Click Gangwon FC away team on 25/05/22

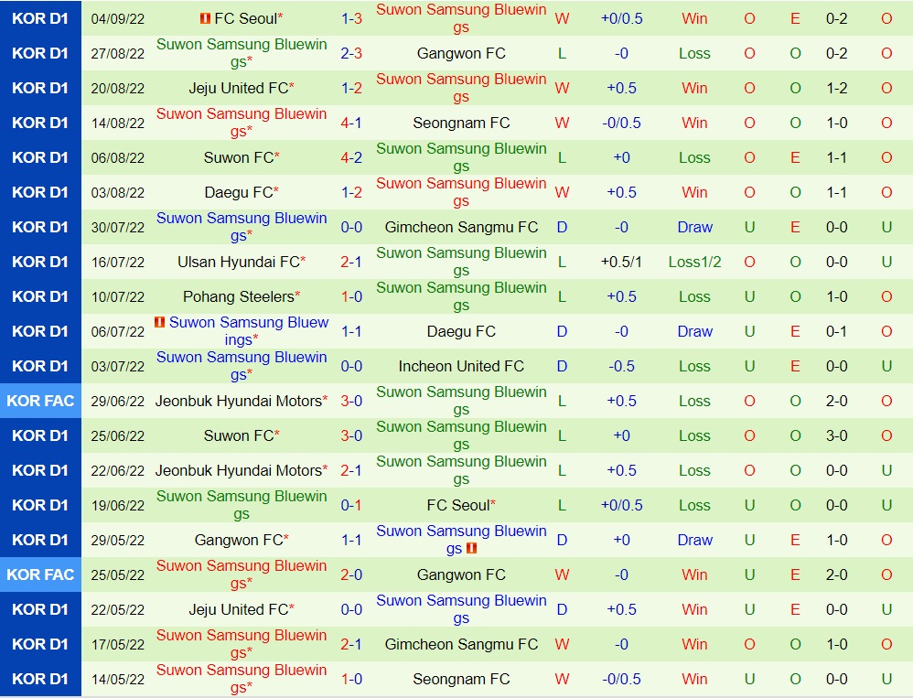[461, 575]
